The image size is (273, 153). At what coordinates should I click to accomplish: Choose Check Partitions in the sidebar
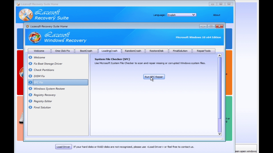(58, 70)
